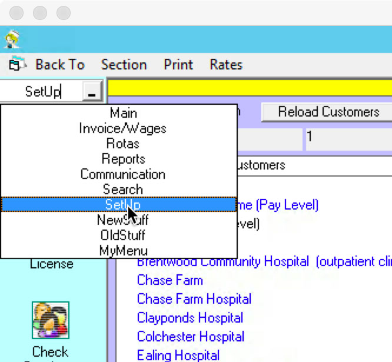Open the Section menu
The image size is (392, 362).
[x=124, y=65]
